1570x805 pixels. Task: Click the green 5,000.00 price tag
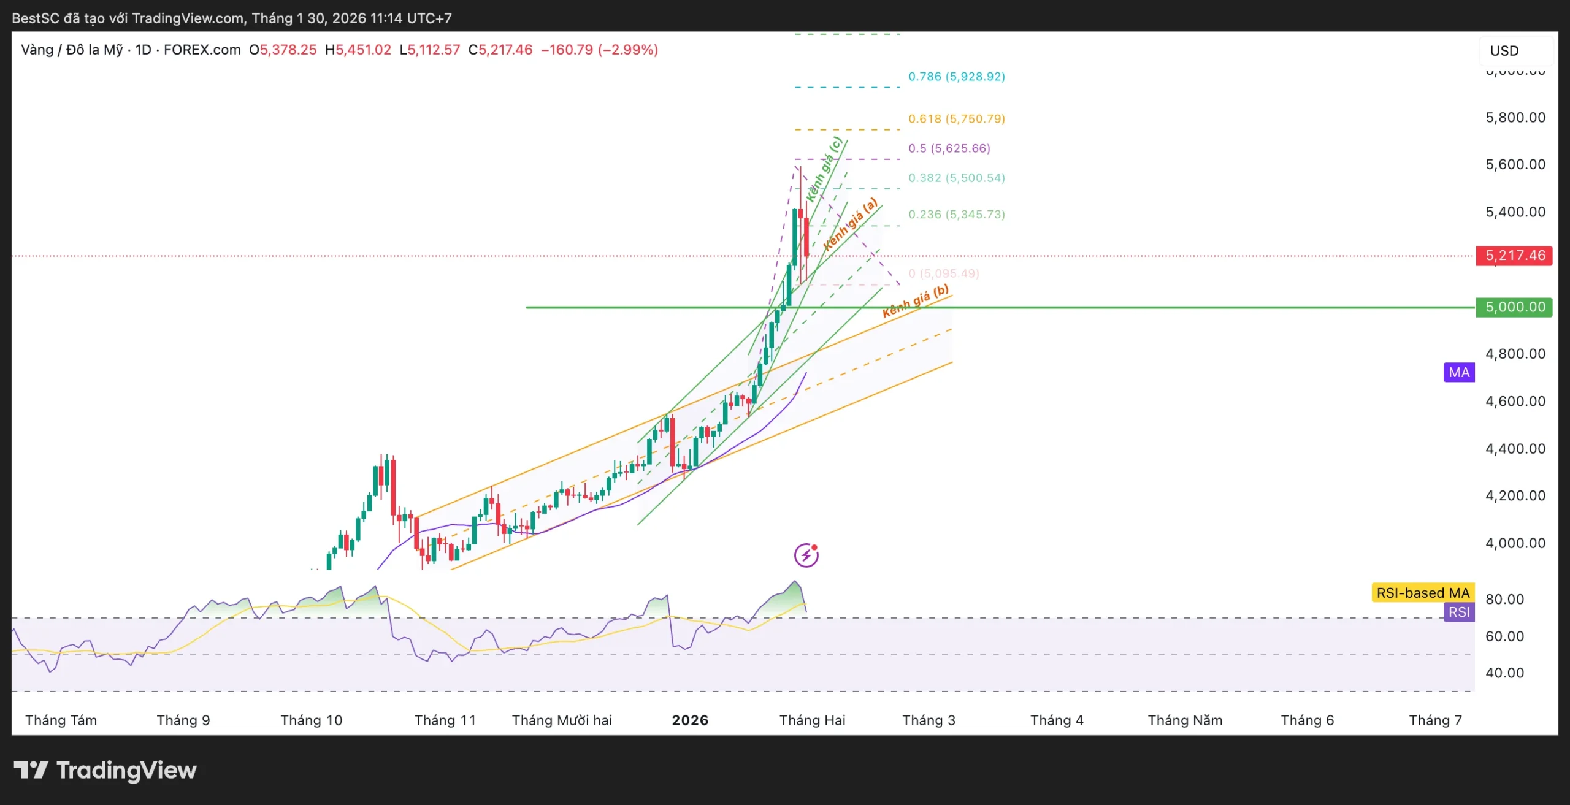pyautogui.click(x=1514, y=307)
